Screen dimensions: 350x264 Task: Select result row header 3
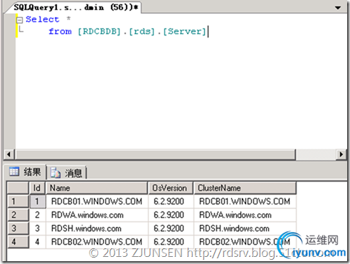click(18, 229)
